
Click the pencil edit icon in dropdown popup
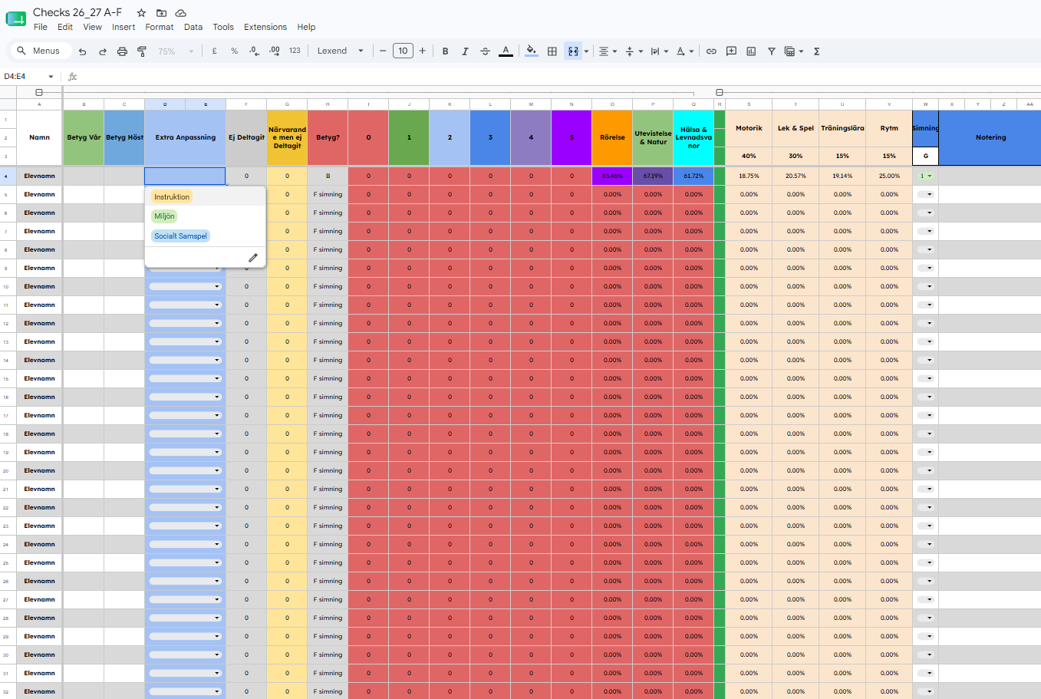[x=252, y=258]
